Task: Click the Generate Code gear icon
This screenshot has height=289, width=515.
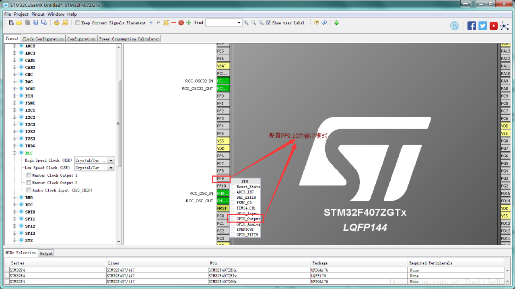Action: point(57,22)
